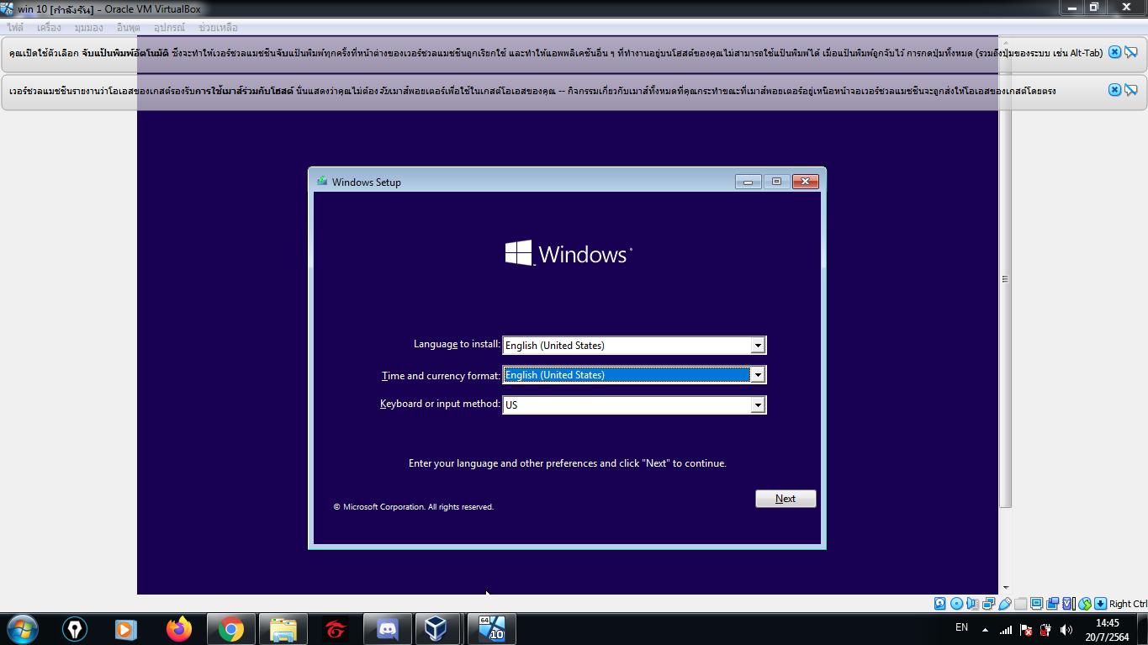This screenshot has width=1148, height=645.
Task: Minimize the Windows Setup dialog
Action: (748, 181)
